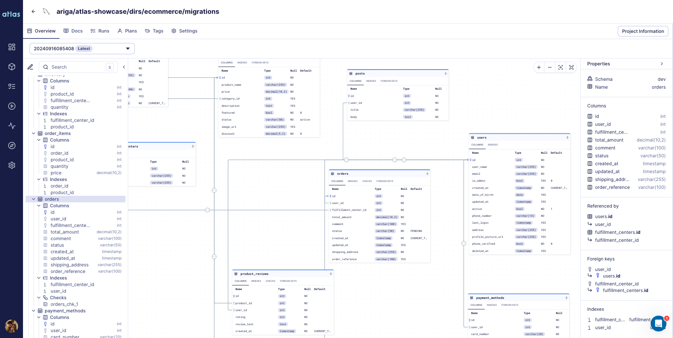673x338 pixels.
Task: Collapse the order_items tree node
Action: pyautogui.click(x=34, y=133)
